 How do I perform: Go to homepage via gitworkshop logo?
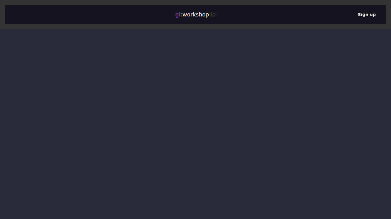click(195, 15)
